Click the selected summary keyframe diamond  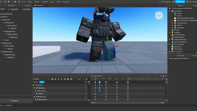(x=99, y=82)
